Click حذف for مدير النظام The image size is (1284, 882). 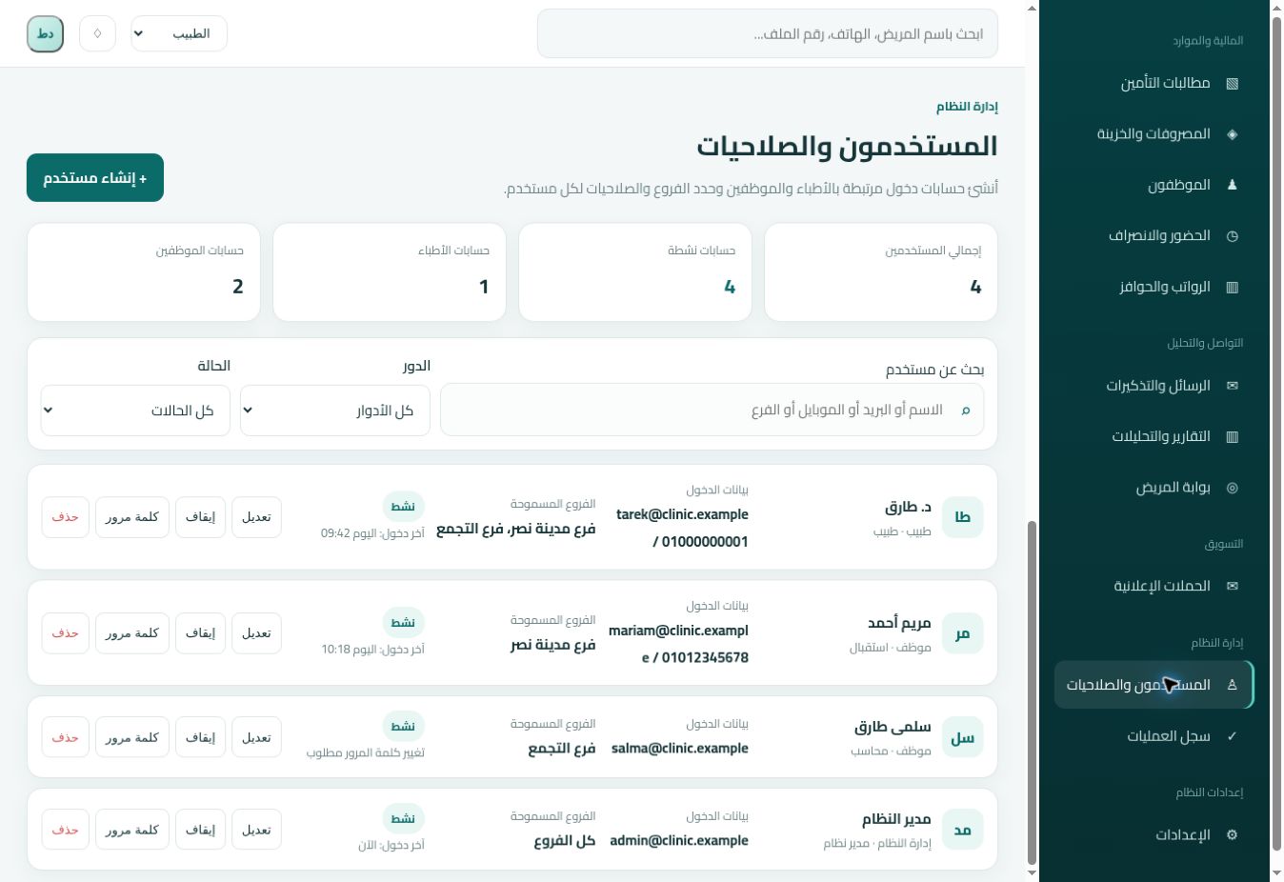[65, 831]
